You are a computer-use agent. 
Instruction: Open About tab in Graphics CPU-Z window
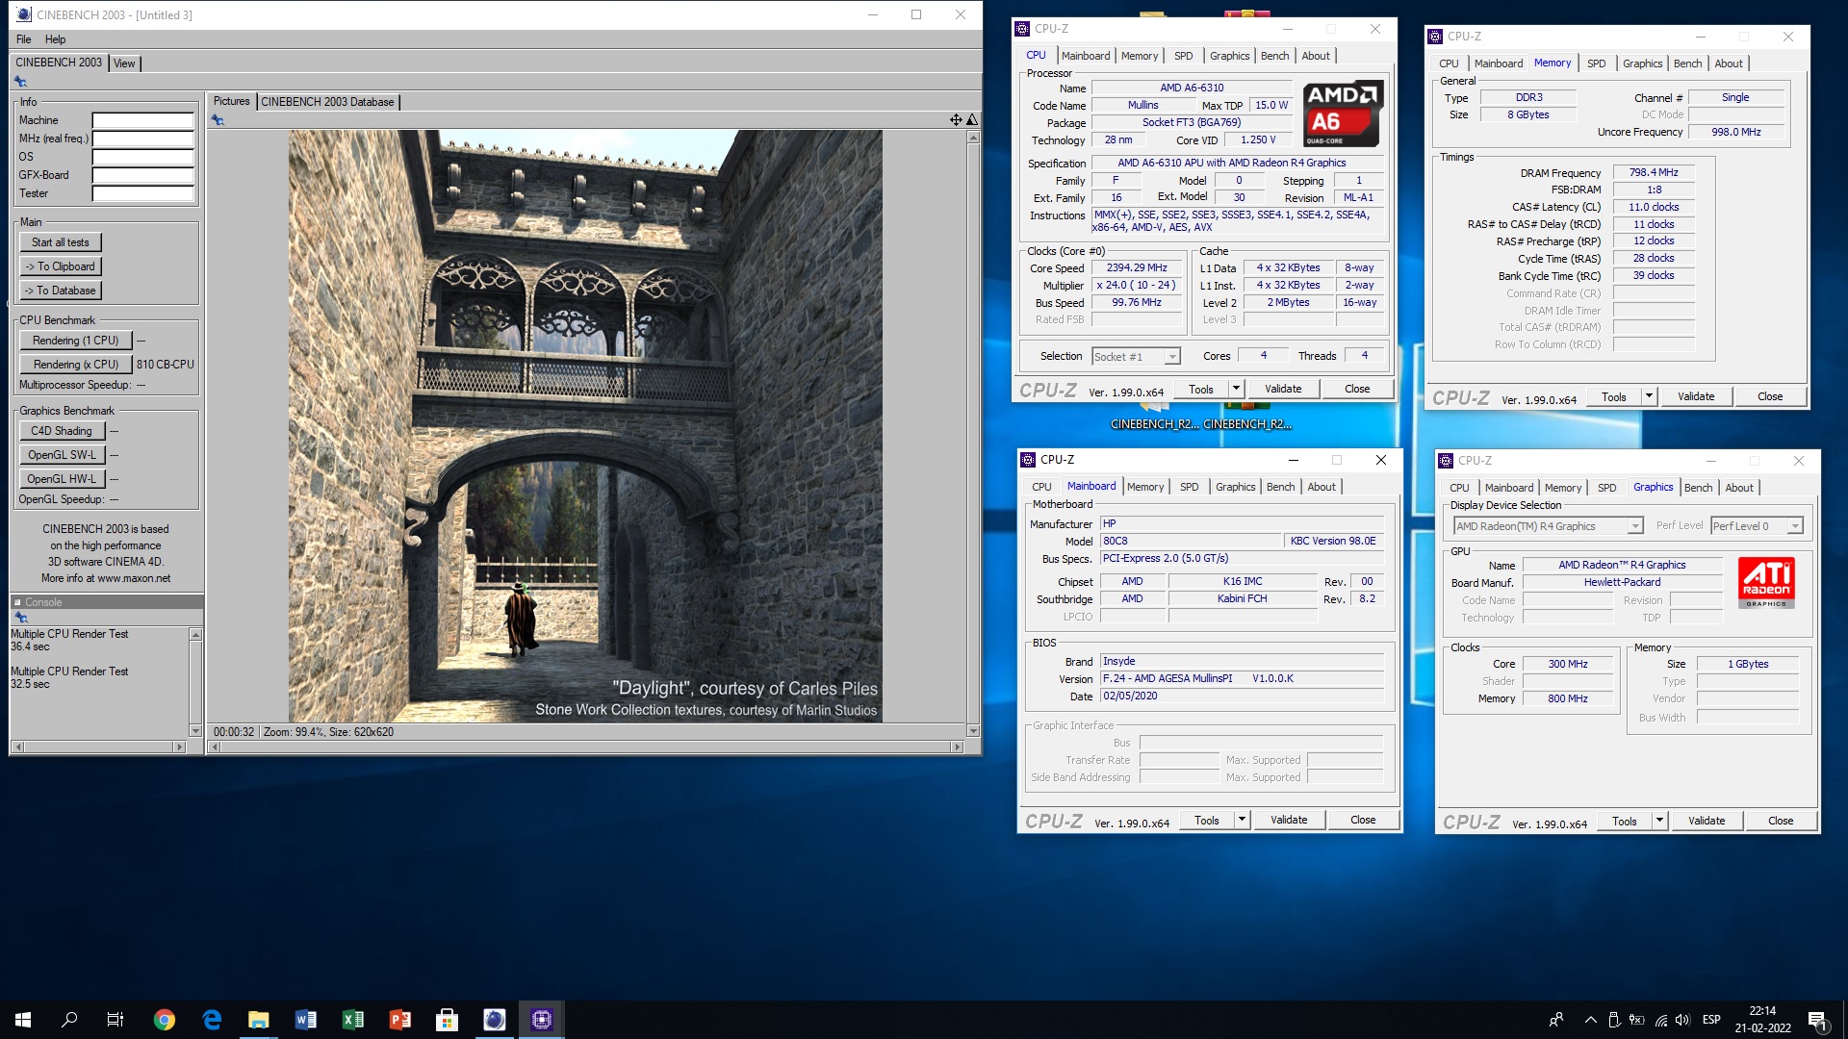point(1738,488)
